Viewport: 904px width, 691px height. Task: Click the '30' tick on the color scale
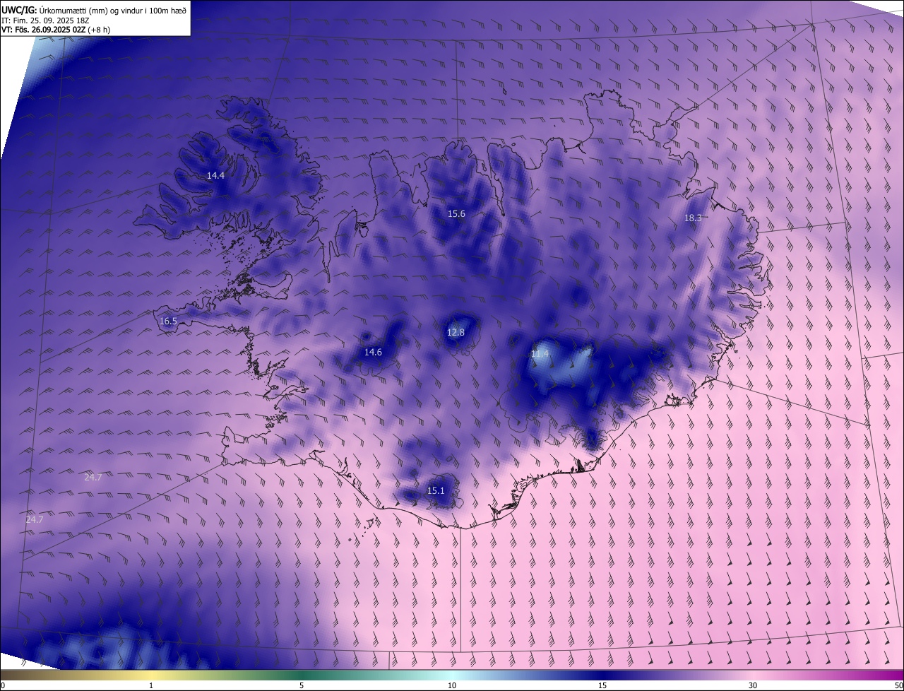753,685
